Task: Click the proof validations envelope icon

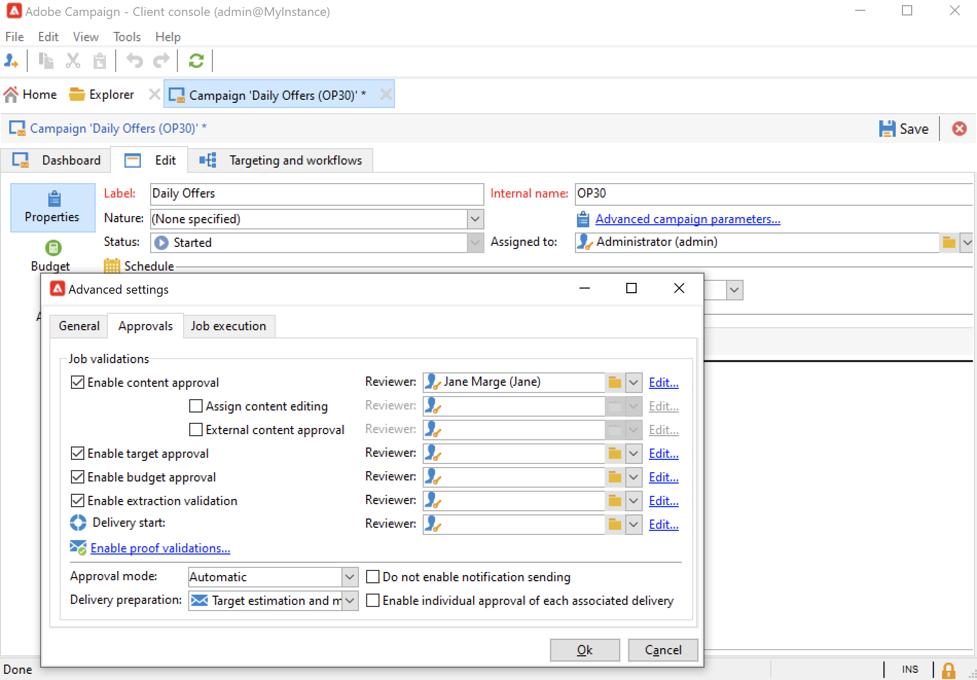Action: (x=78, y=548)
